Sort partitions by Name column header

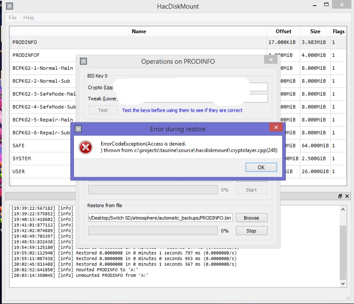coord(139,31)
